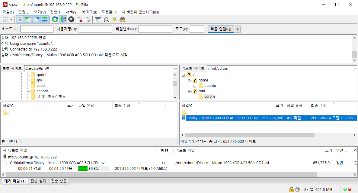The width and height of the screenshot is (358, 193).
Task: Cancel the current operation
Action: point(71,19)
